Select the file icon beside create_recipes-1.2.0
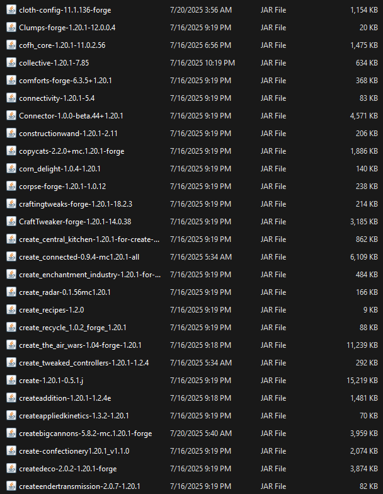 (x=11, y=310)
